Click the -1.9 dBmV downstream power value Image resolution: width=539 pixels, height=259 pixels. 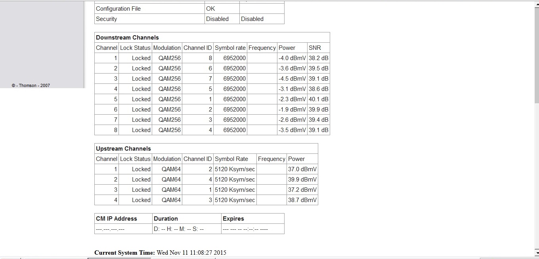(292, 110)
